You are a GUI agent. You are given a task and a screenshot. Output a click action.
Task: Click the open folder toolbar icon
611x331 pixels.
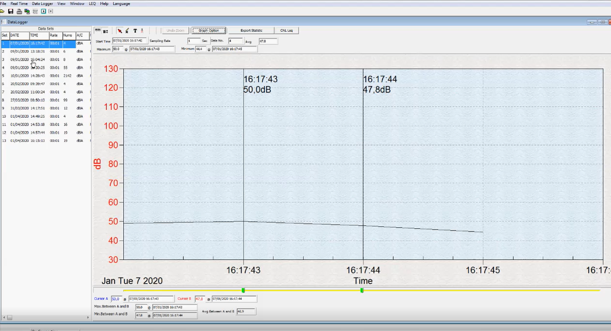pyautogui.click(x=3, y=11)
